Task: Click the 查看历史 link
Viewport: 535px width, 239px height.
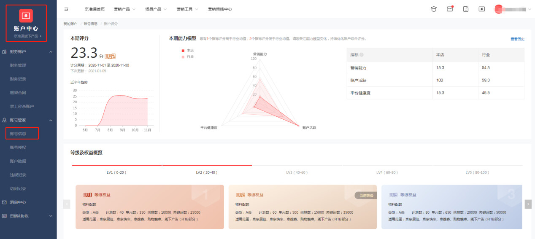Action: click(x=517, y=39)
